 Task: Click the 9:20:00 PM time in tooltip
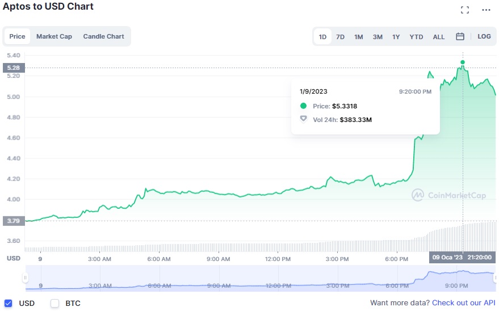click(x=416, y=91)
